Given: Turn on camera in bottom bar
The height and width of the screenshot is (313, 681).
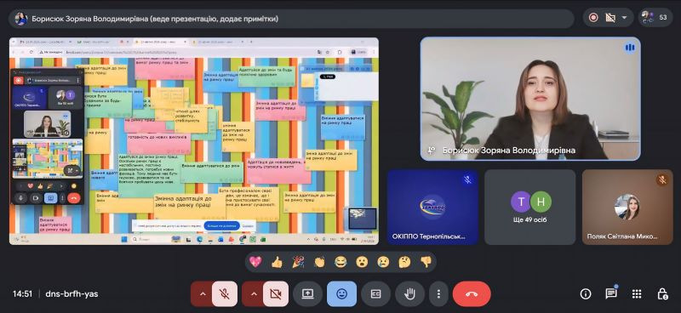Looking at the screenshot, I should pos(276,294).
